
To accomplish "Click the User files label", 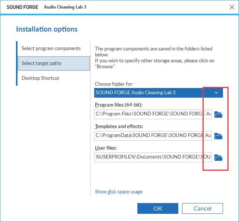I will [106, 148].
